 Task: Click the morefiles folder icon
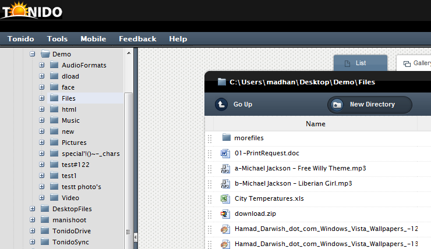pyautogui.click(x=226, y=137)
